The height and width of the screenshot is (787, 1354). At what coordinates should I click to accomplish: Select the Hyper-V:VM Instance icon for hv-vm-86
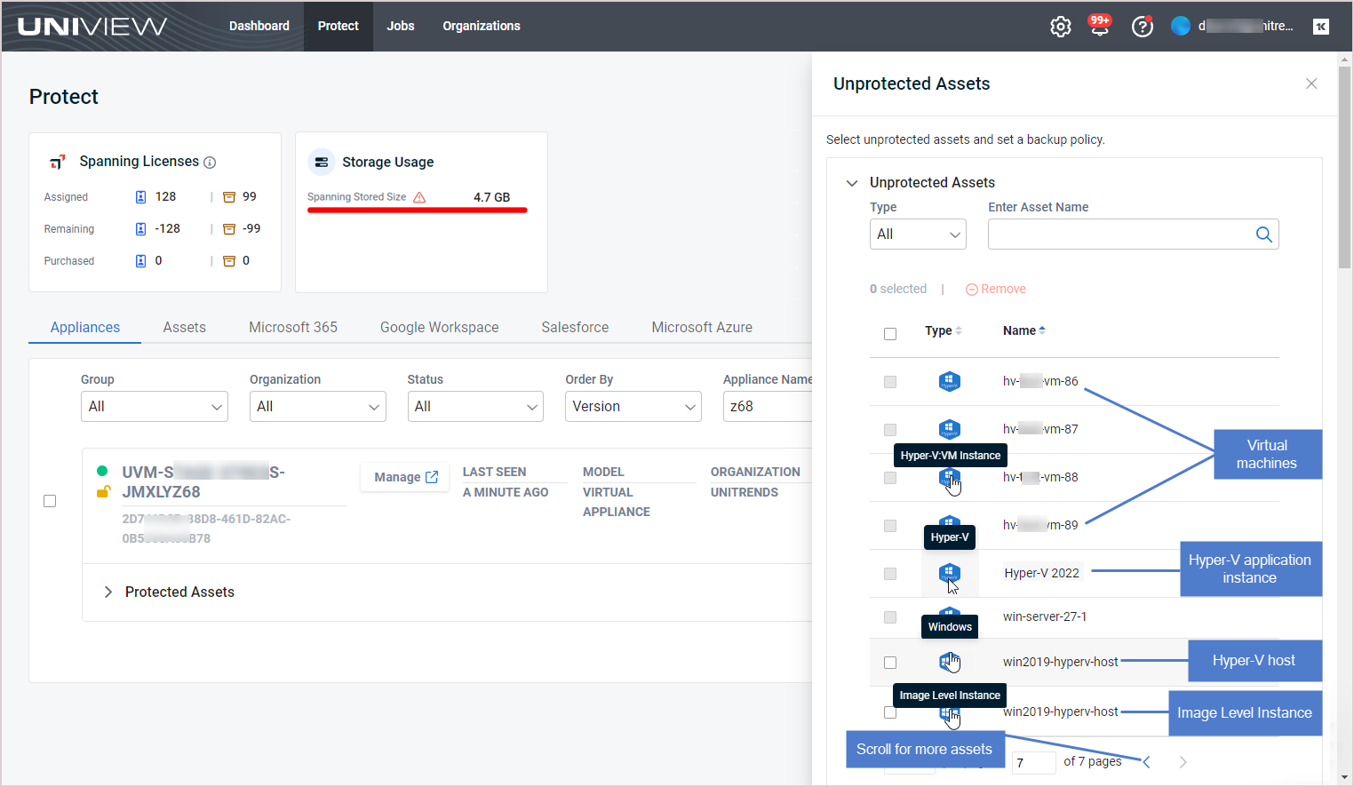tap(949, 381)
